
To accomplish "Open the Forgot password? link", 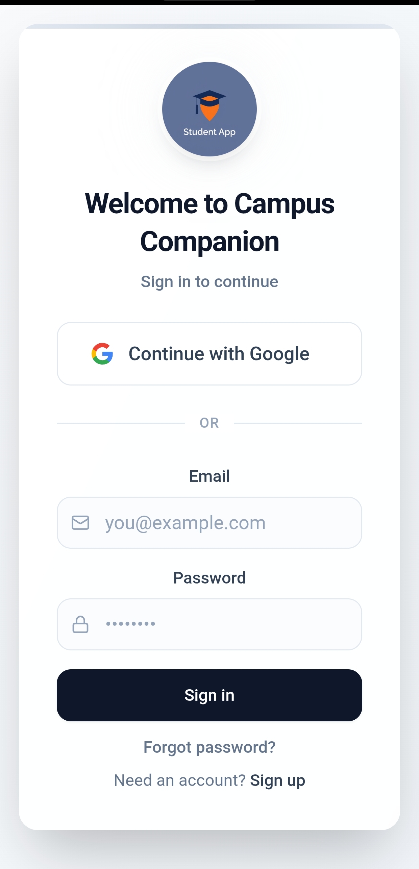I will click(x=209, y=747).
